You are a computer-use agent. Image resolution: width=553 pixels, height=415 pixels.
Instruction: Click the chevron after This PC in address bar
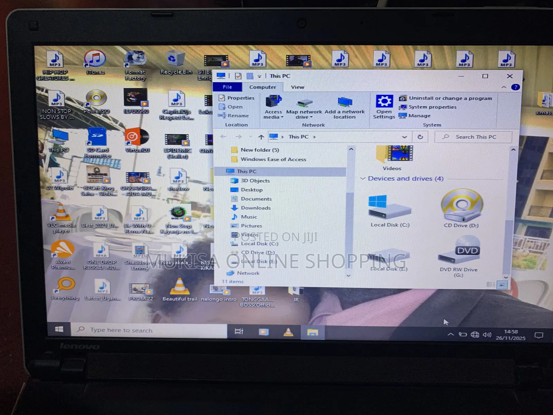[x=315, y=137]
